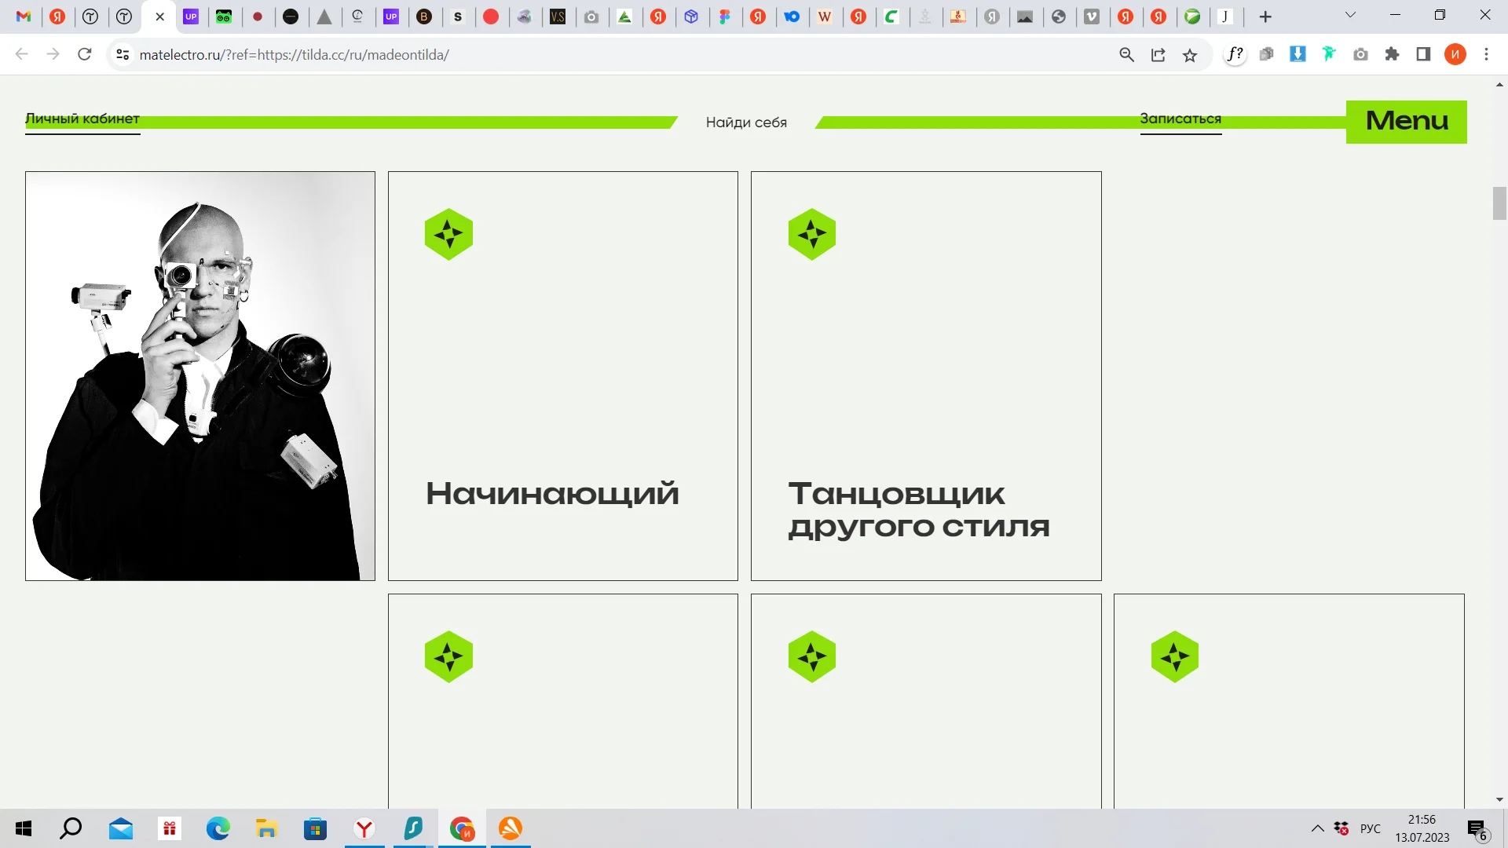Image resolution: width=1508 pixels, height=848 pixels.
Task: Click the green pinwheel extension icon
Action: (1329, 54)
